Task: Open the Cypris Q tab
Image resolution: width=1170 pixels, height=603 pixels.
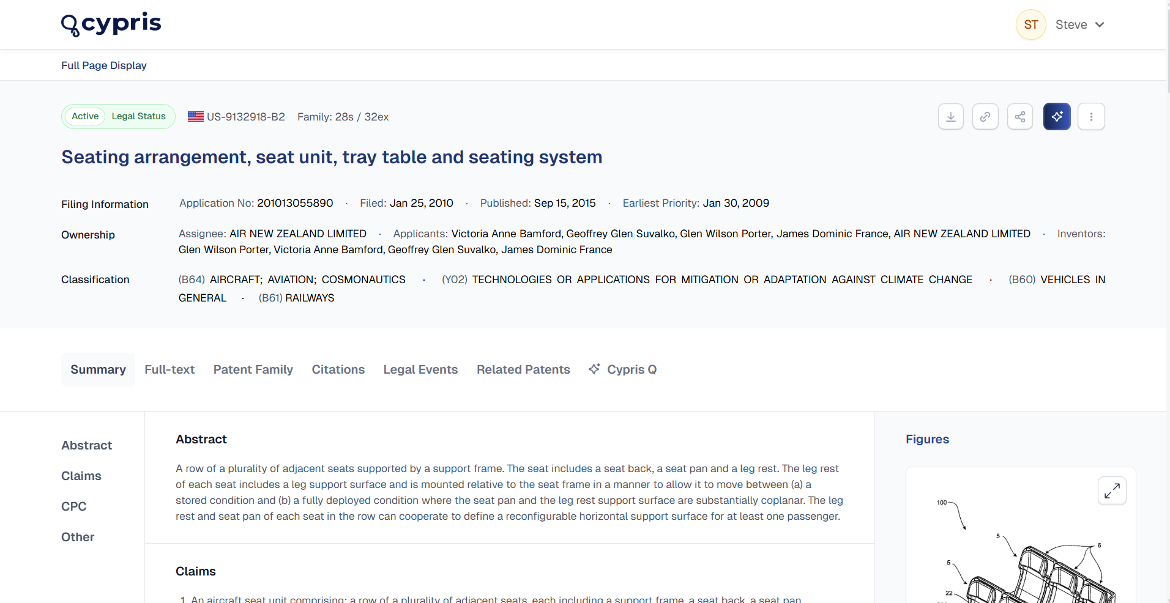Action: 623,369
